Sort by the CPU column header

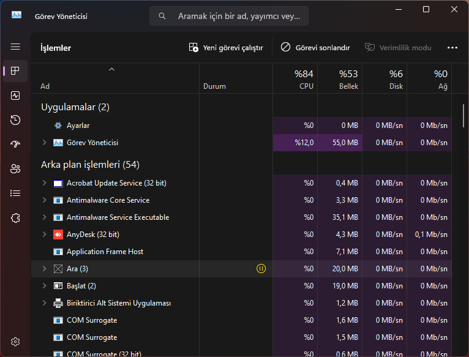click(x=295, y=78)
